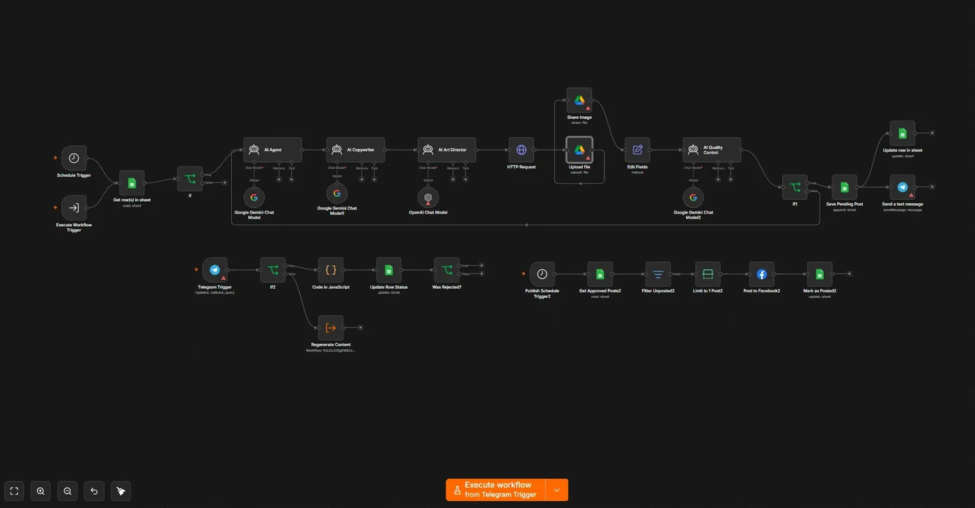Screen dimensions: 975x508
Task: Zoom out of the canvas
Action: (68, 491)
